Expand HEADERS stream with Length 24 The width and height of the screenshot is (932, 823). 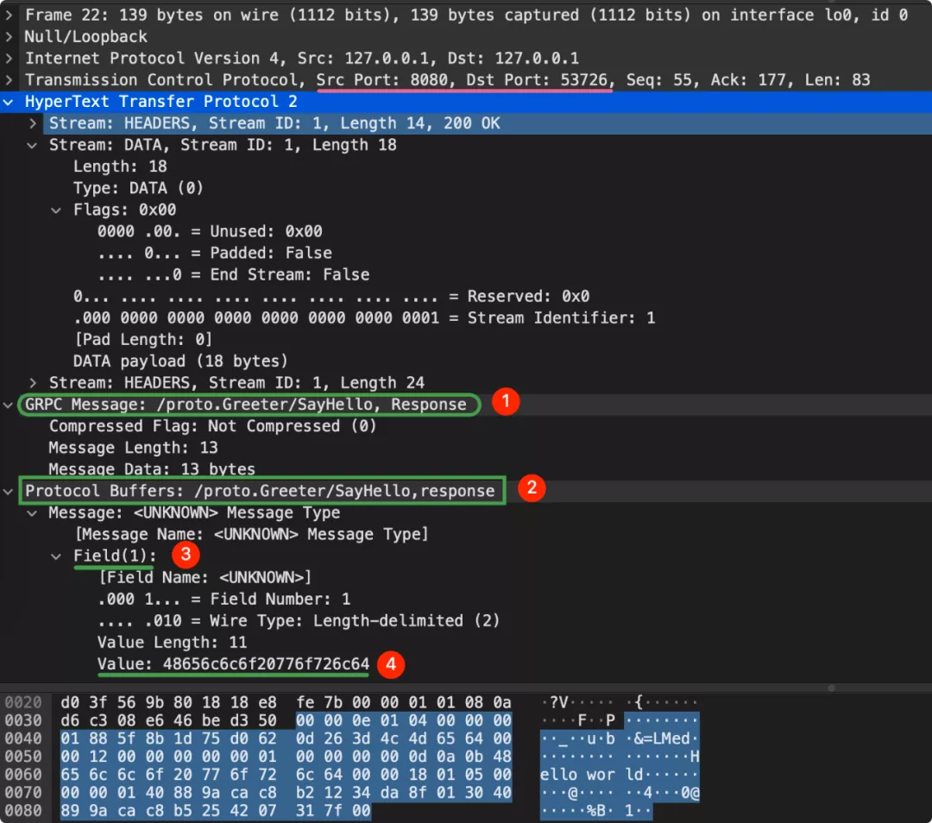[33, 382]
